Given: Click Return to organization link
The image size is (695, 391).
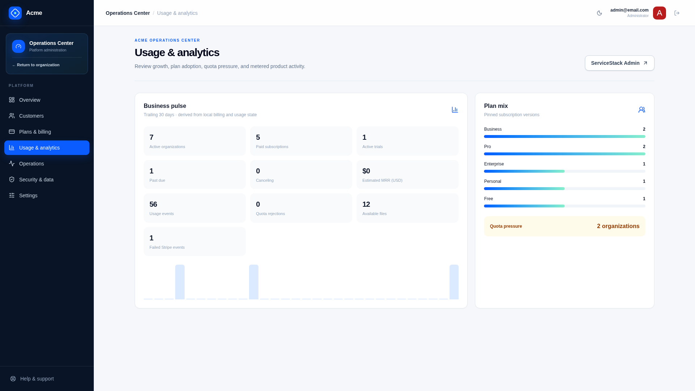Looking at the screenshot, I should pos(36,65).
